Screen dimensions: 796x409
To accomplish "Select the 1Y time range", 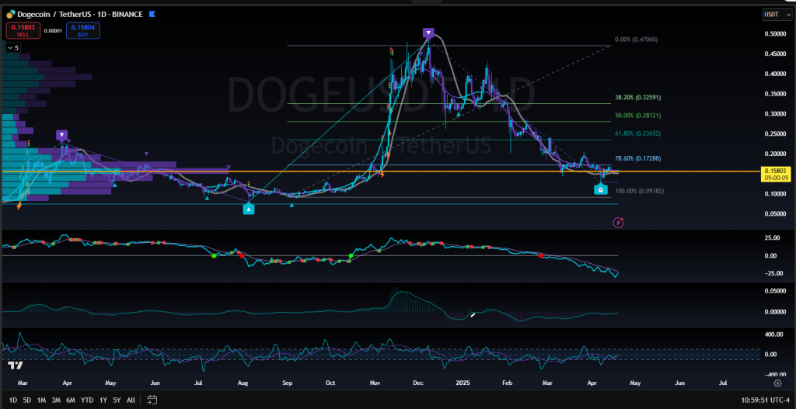I will (x=103, y=400).
